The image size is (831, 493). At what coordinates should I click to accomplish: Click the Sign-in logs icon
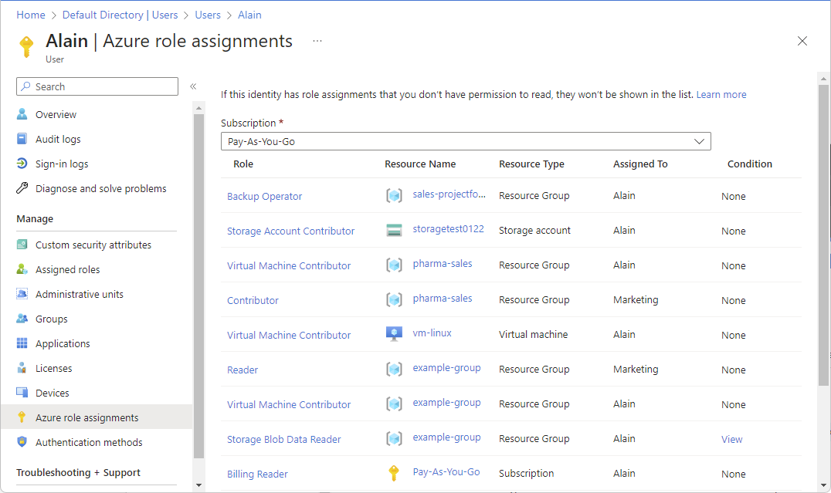click(22, 164)
